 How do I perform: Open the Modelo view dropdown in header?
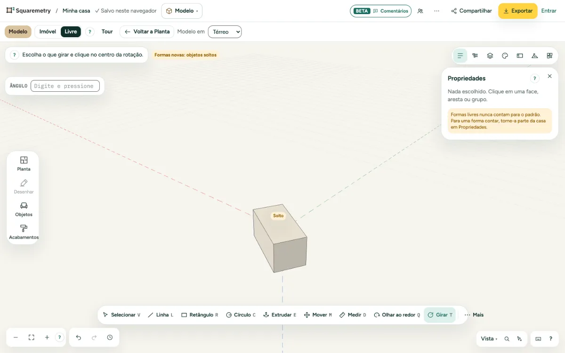[x=182, y=11]
